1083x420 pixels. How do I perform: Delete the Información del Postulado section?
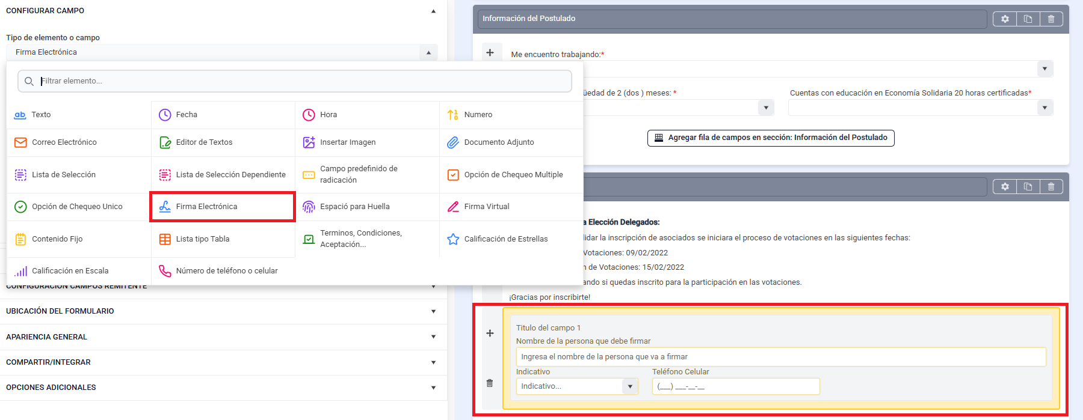1051,19
